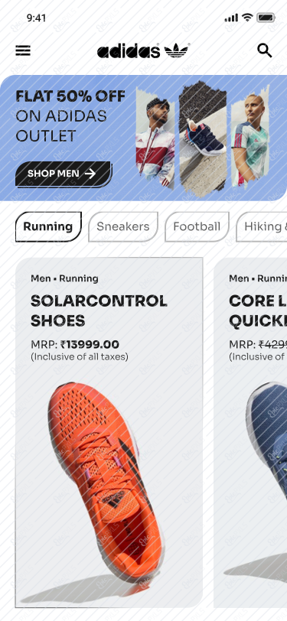Click the SHOP MEN button

click(64, 174)
